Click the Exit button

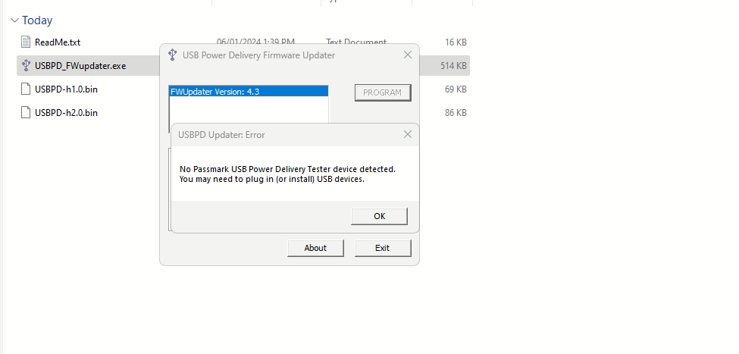pyautogui.click(x=382, y=248)
